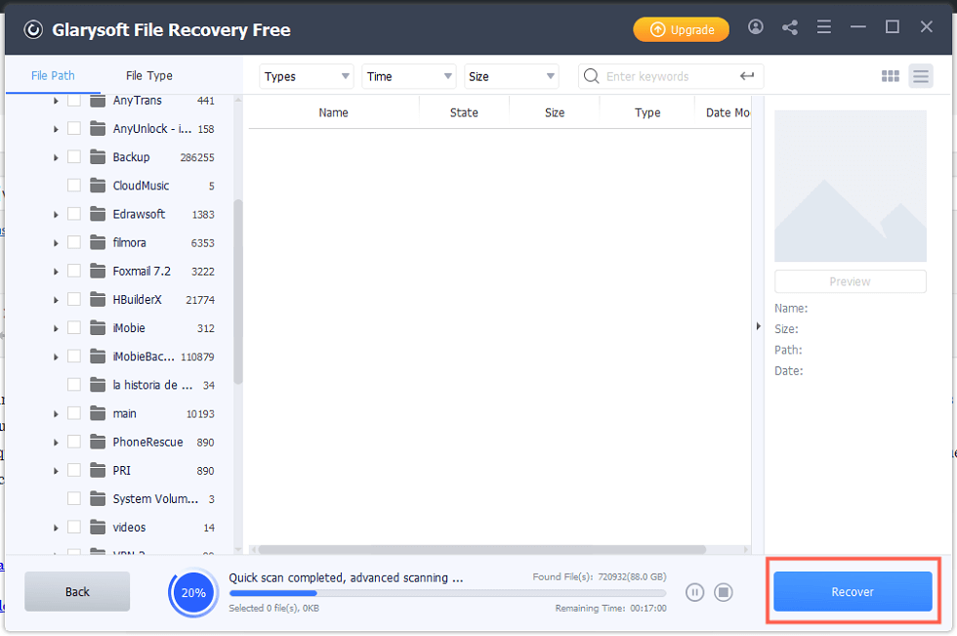
Task: Go Back to previous screen
Action: tap(77, 591)
